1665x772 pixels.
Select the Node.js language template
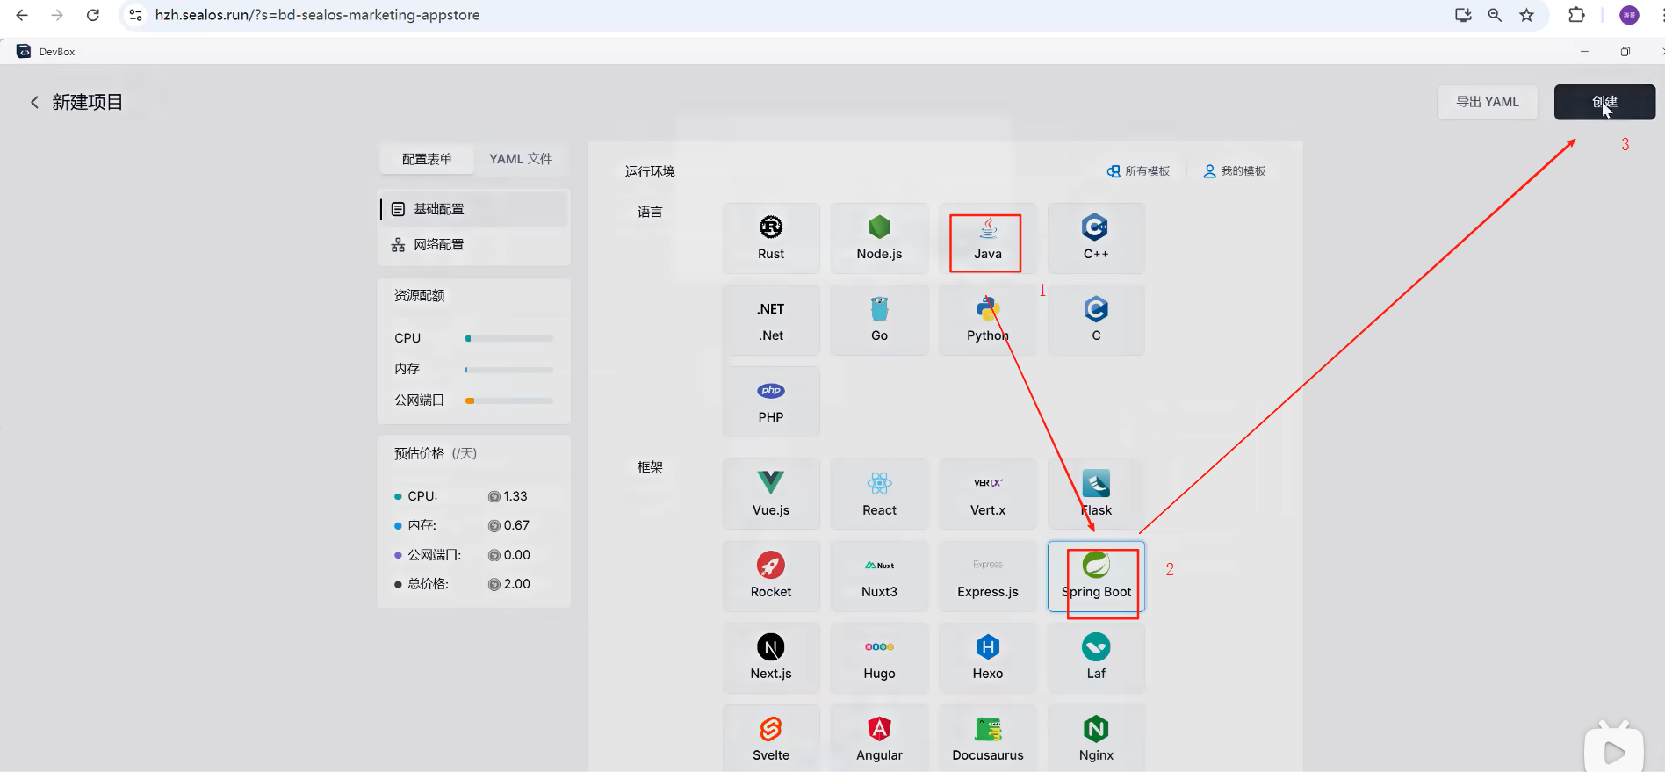coord(879,238)
